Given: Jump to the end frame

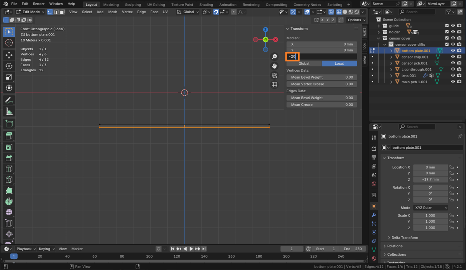Looking at the screenshot, I should (204, 249).
